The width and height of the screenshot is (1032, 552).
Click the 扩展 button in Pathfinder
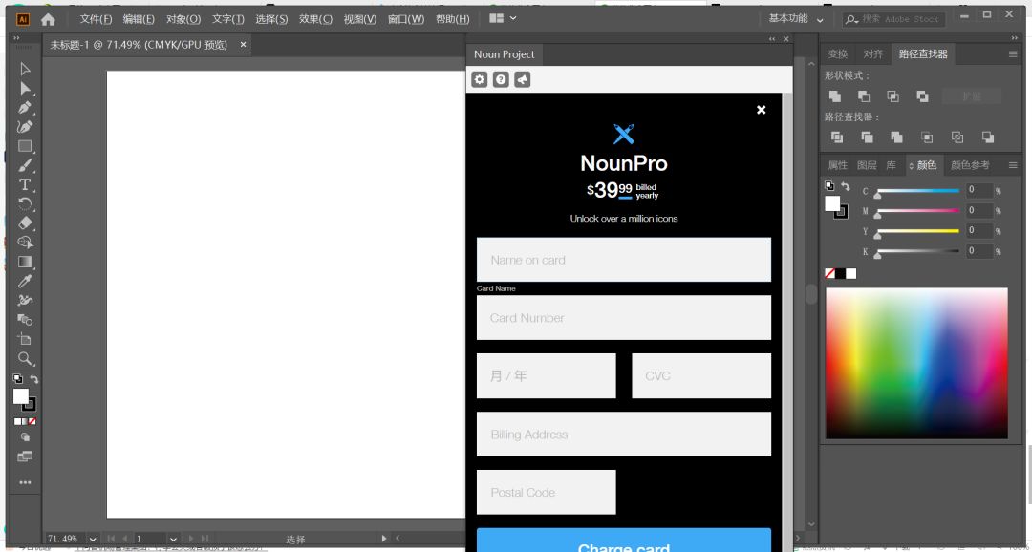tap(972, 96)
